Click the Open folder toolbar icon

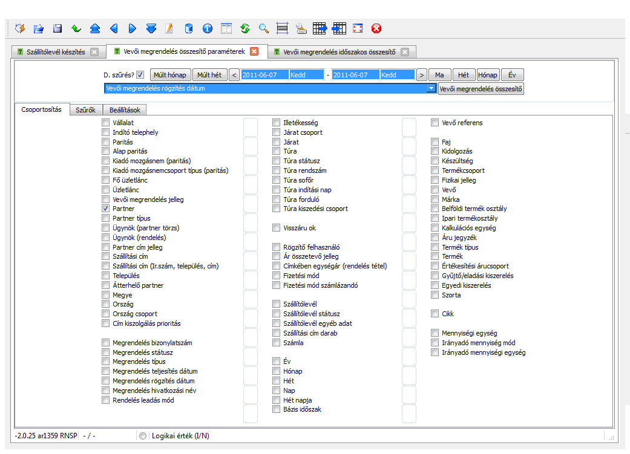[39, 28]
